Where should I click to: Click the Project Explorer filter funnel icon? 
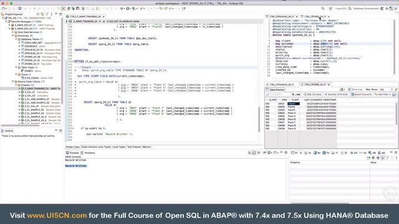(47, 14)
